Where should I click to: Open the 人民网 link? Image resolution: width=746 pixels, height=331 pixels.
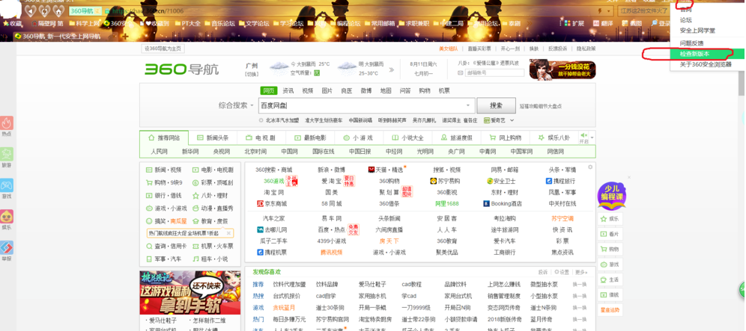(159, 152)
